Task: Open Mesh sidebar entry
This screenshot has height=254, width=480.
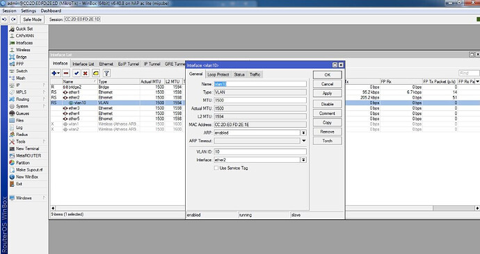Action: [x=20, y=78]
